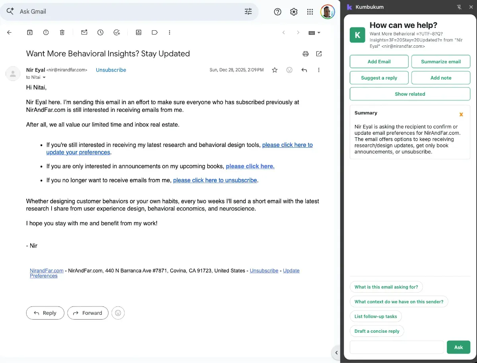Open email in a new window

[x=319, y=54]
